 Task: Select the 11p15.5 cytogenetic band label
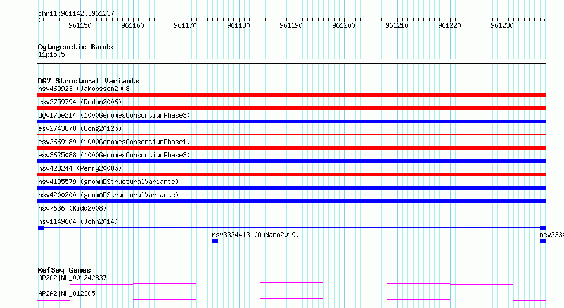51,54
